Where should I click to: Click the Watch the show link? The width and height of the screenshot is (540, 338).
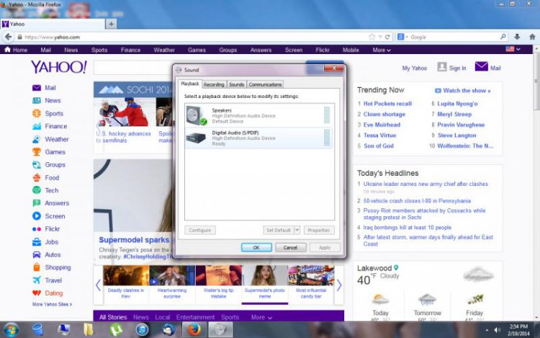[x=462, y=91]
